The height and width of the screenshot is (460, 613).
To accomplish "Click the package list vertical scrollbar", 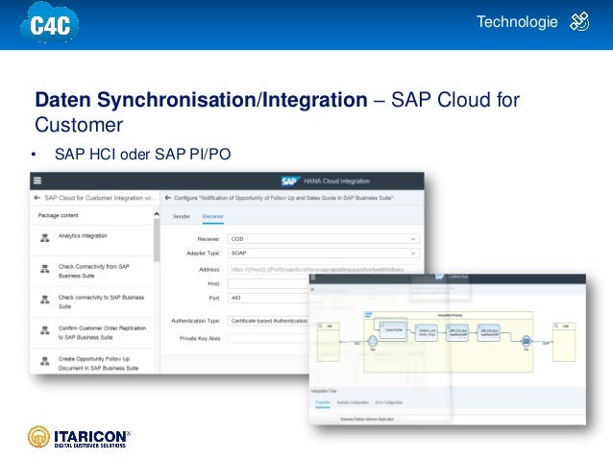I will [x=157, y=240].
